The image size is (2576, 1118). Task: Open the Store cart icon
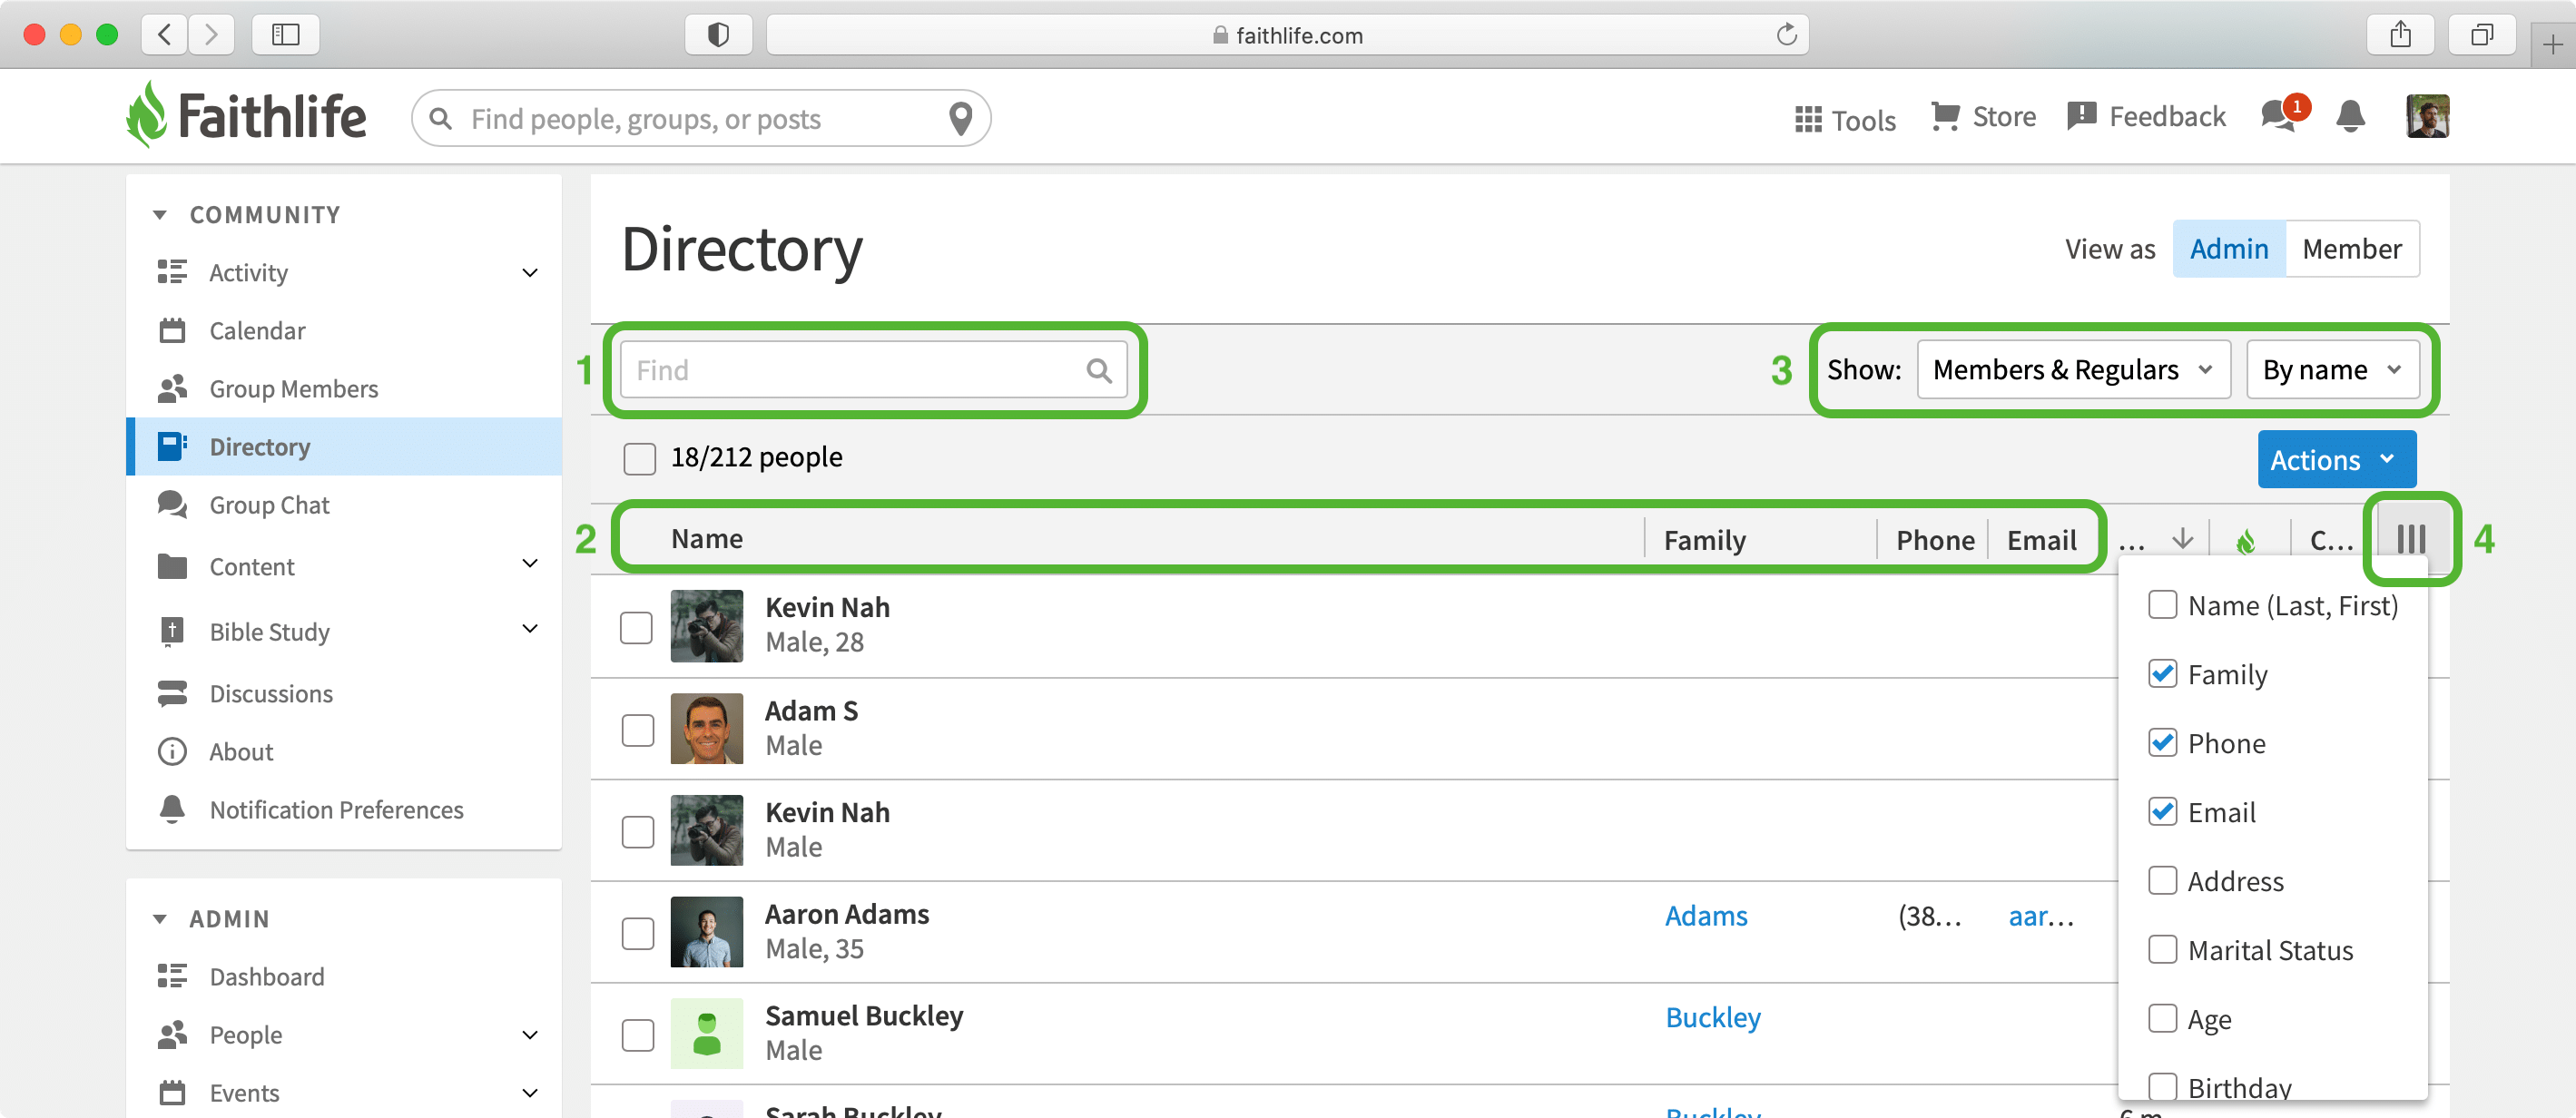tap(1945, 116)
